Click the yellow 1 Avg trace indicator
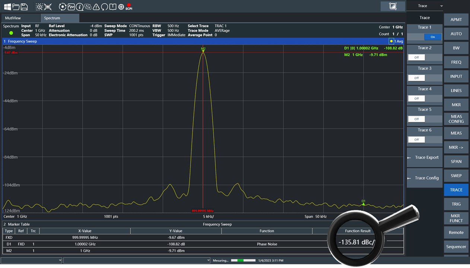 tap(396, 41)
